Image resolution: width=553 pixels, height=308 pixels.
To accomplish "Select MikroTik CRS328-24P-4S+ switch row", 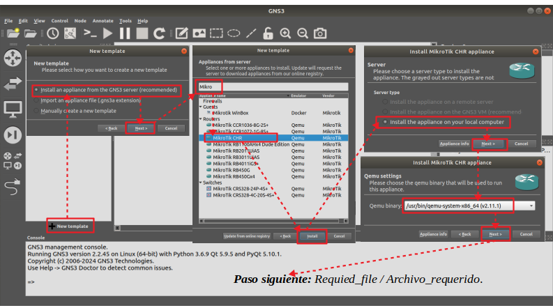I will (273, 189).
